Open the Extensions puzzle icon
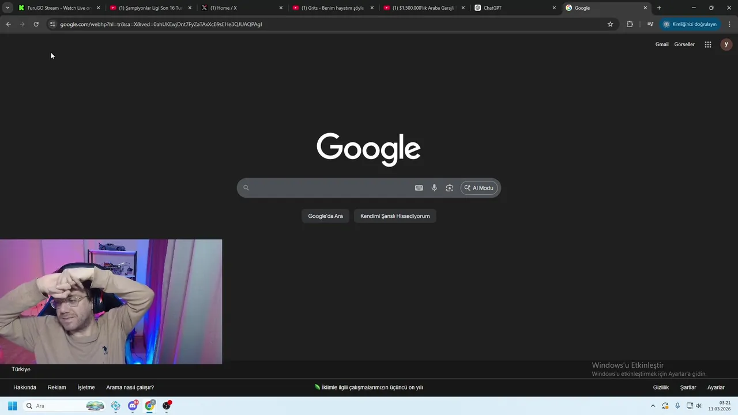The image size is (738, 415). click(630, 24)
